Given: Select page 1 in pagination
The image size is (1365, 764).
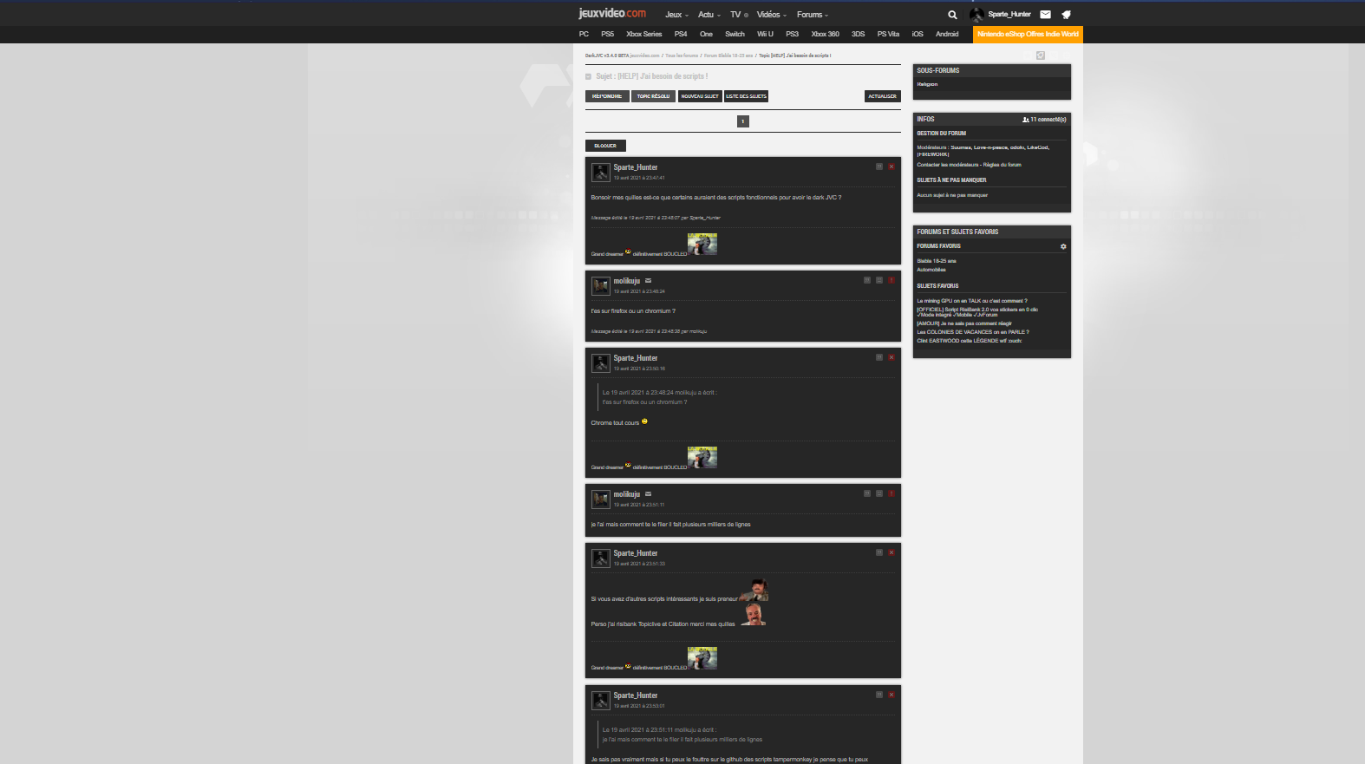Looking at the screenshot, I should [x=743, y=121].
